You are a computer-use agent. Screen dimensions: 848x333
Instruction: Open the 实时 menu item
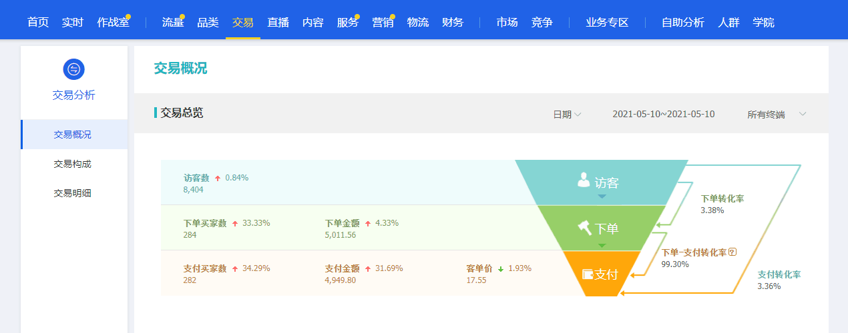tap(73, 22)
